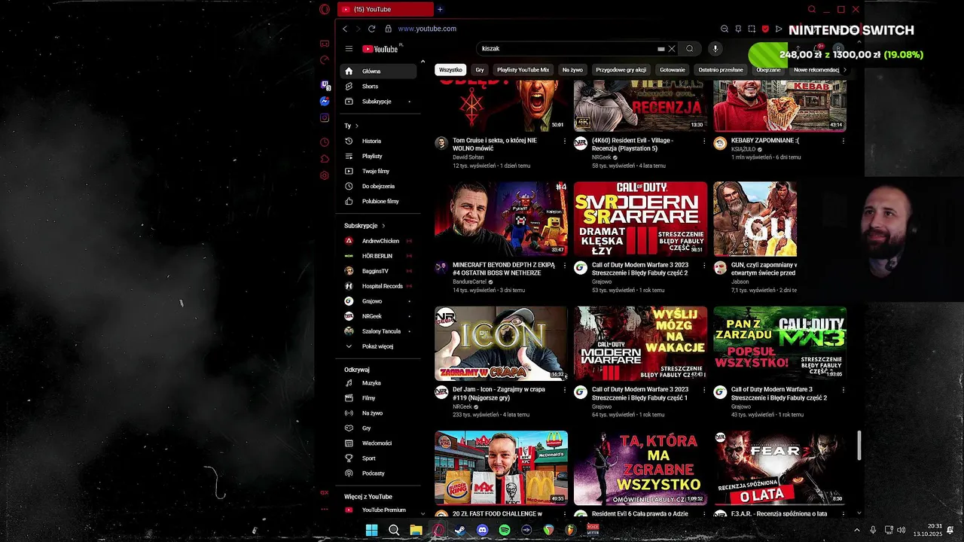Go back using the browser back arrow
The image size is (964, 542).
[x=345, y=29]
